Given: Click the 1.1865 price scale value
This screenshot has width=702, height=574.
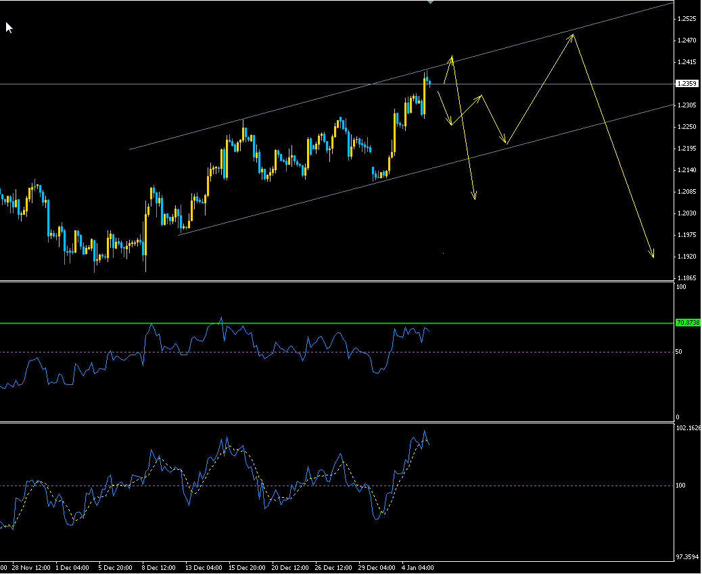Looking at the screenshot, I should point(688,276).
